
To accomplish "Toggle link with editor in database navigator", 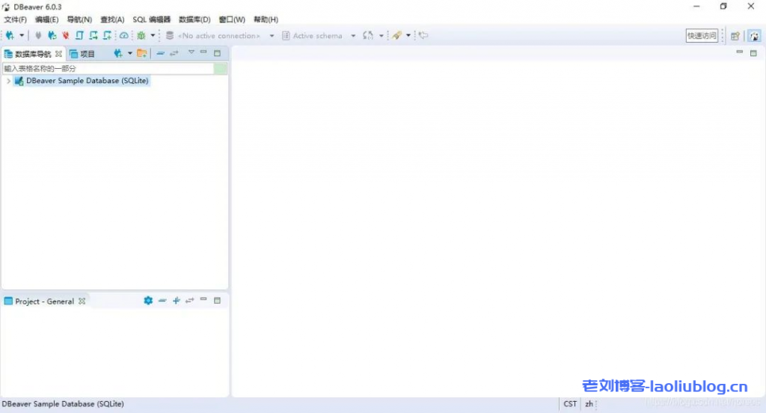I will [174, 53].
